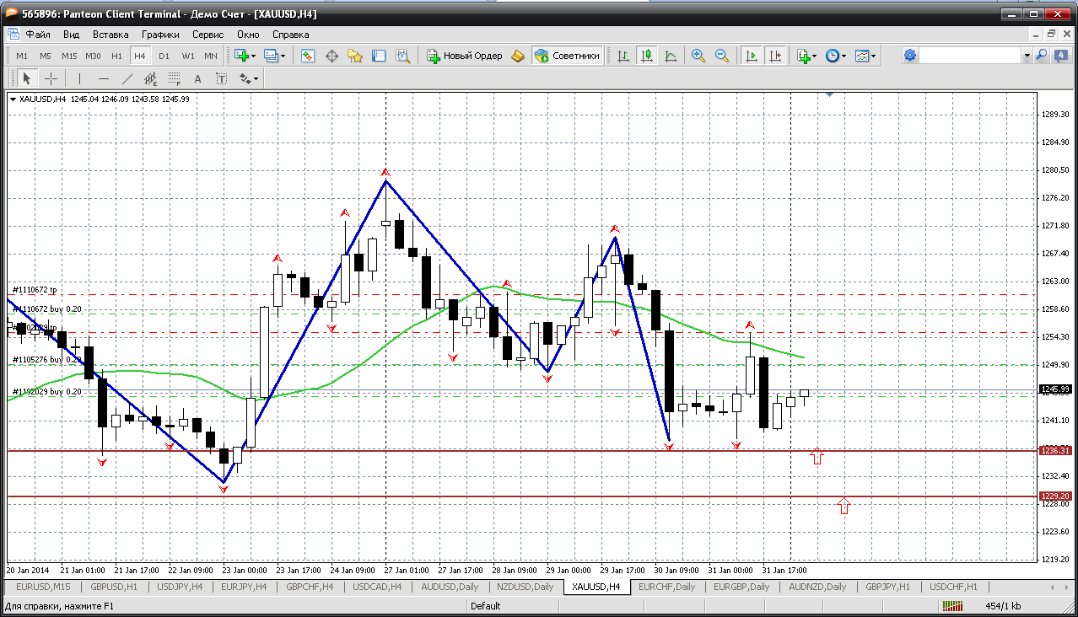This screenshot has width=1078, height=617.
Task: Switch chart to candlestick mode
Action: [647, 56]
